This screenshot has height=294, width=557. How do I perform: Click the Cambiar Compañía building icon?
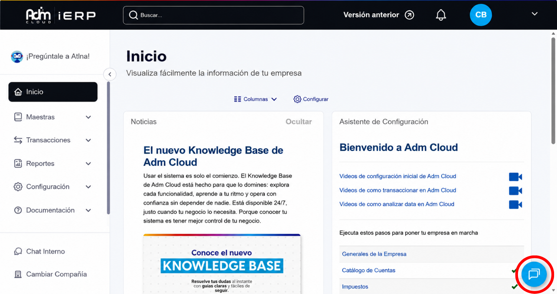[18, 274]
